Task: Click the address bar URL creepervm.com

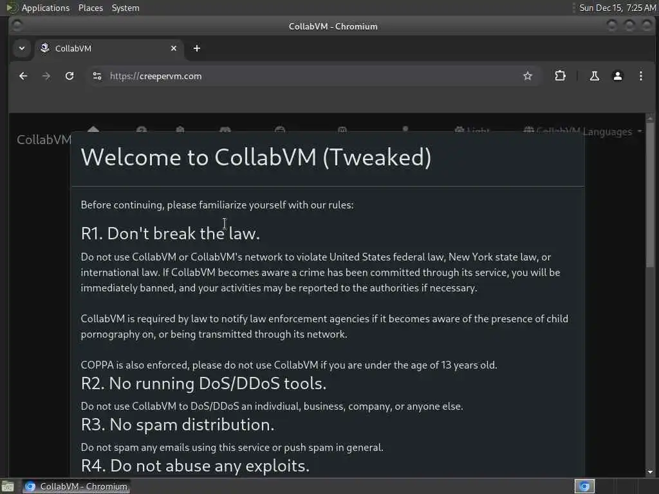Action: (x=156, y=76)
